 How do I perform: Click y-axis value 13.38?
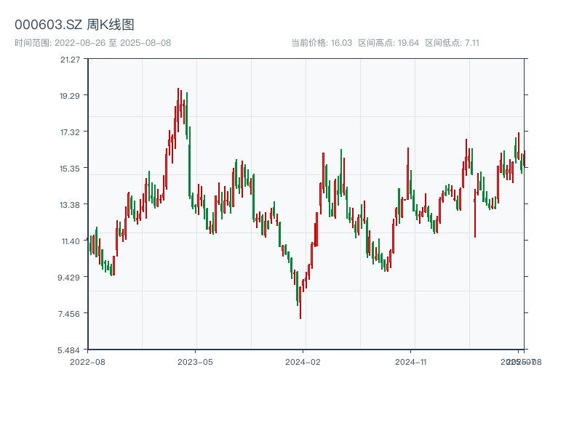(70, 205)
